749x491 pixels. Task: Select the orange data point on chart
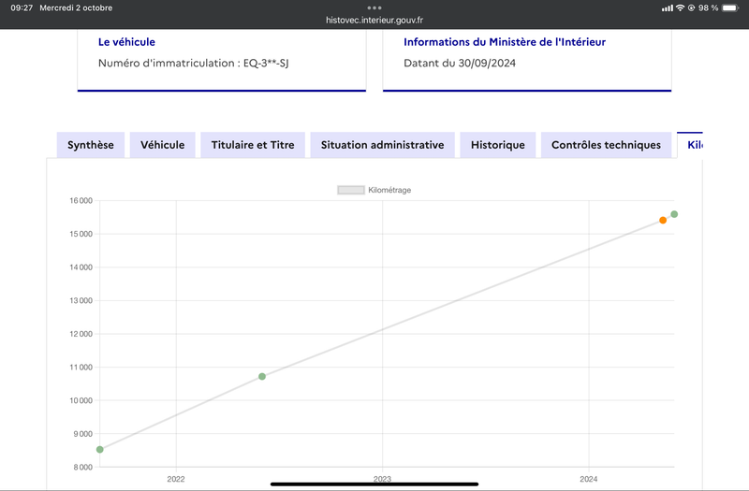663,220
